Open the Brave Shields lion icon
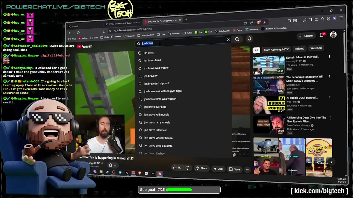The height and width of the screenshot is (198, 353). pyautogui.click(x=258, y=23)
